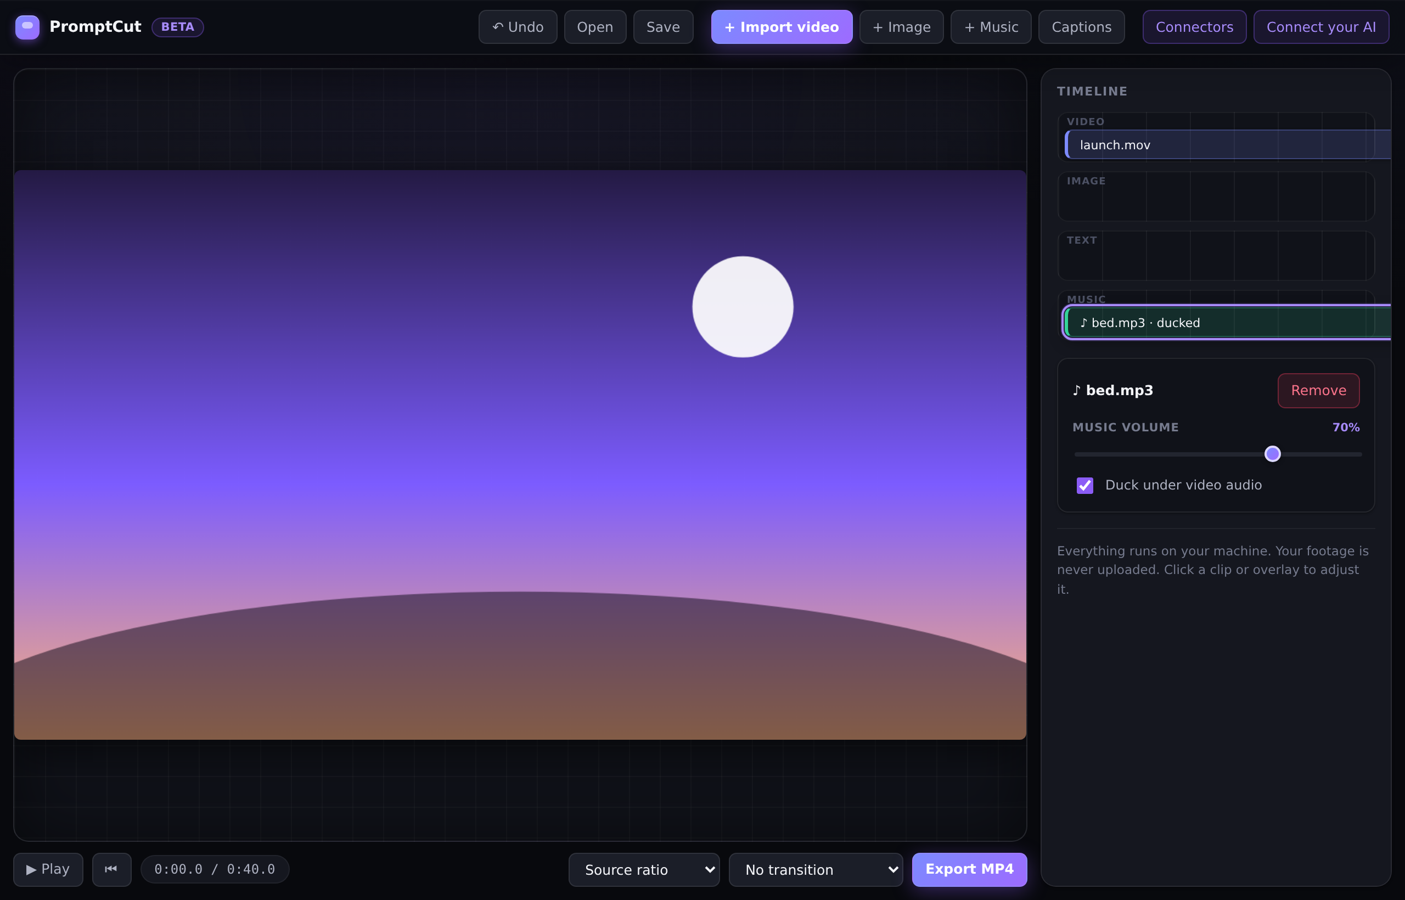Click the 70% music volume value
1405x900 pixels.
point(1346,427)
